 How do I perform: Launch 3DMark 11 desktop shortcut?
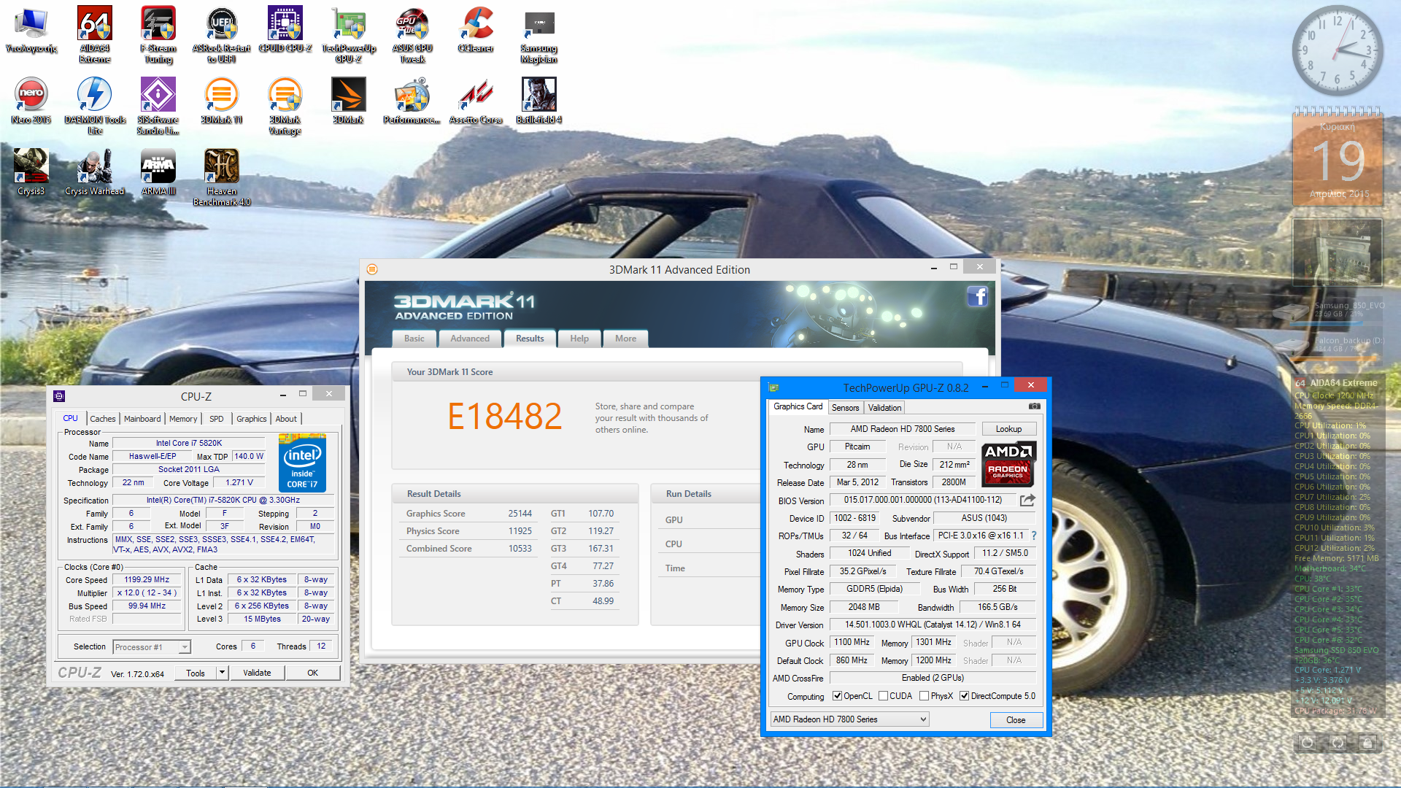coord(222,101)
